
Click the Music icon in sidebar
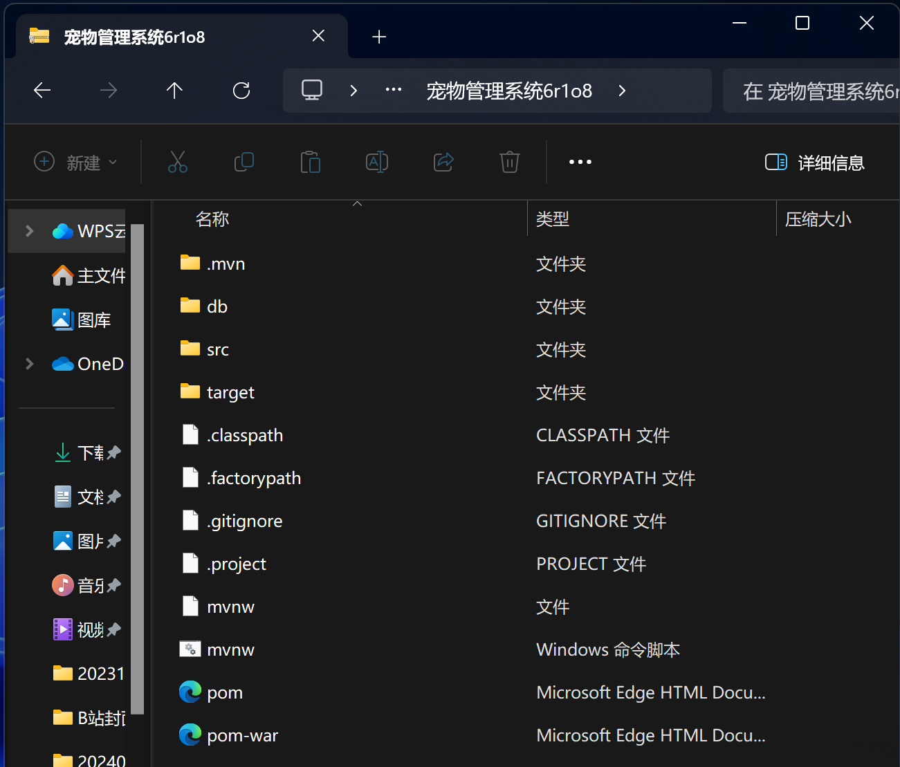pyautogui.click(x=63, y=585)
